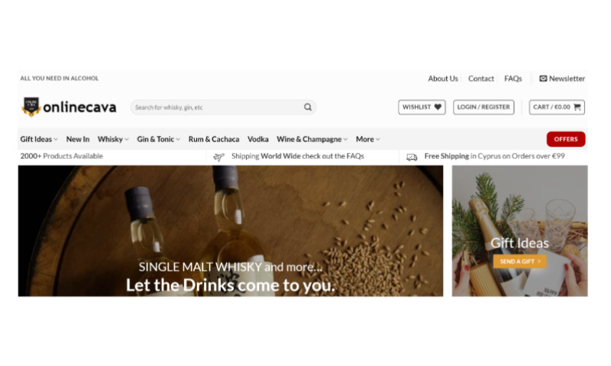Open the About Us link
Viewport: 611px width, 366px height.
click(x=443, y=79)
